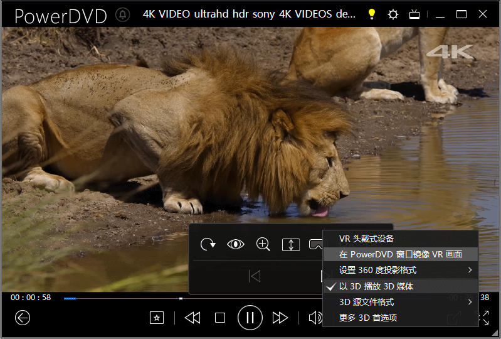Click the PowerDVD logo text
501x339 pixels.
tap(61, 16)
